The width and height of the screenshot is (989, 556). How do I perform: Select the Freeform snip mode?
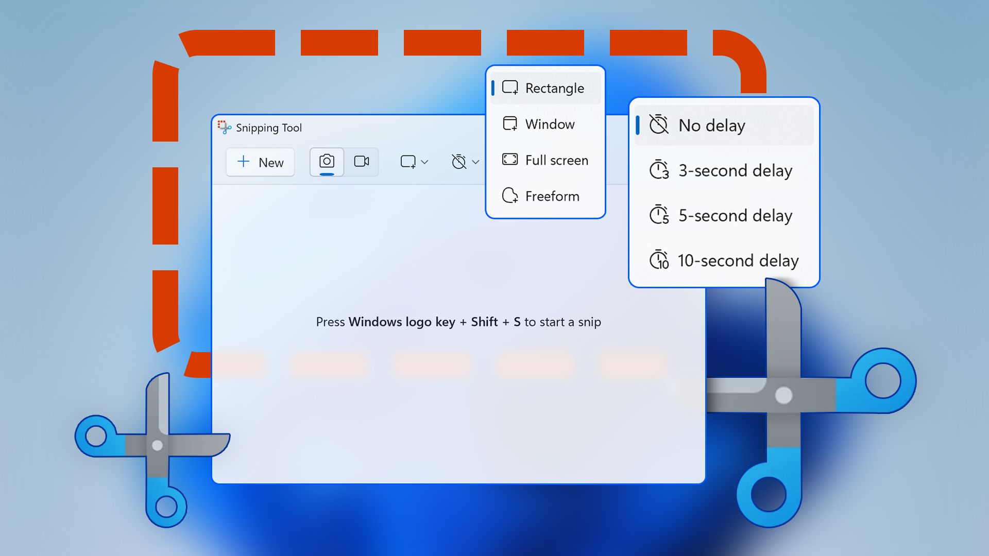coord(543,196)
